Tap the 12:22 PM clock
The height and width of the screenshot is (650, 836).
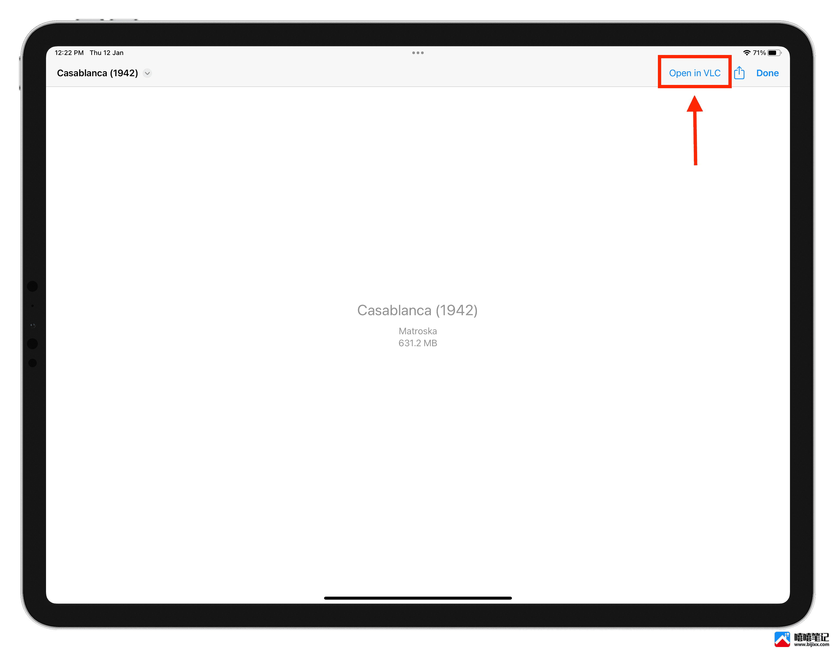pyautogui.click(x=69, y=53)
